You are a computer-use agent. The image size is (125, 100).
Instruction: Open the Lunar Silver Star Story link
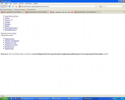(x=11, y=16)
